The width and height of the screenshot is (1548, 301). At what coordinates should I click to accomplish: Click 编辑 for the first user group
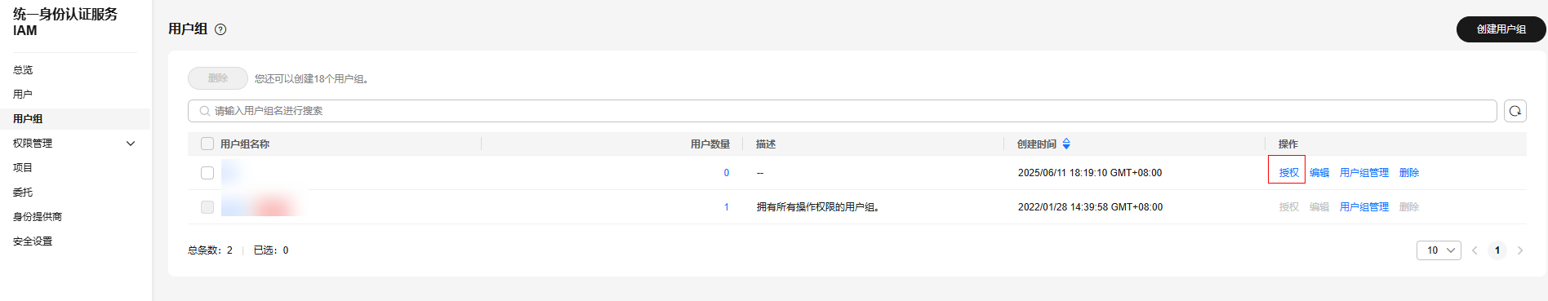point(1319,173)
